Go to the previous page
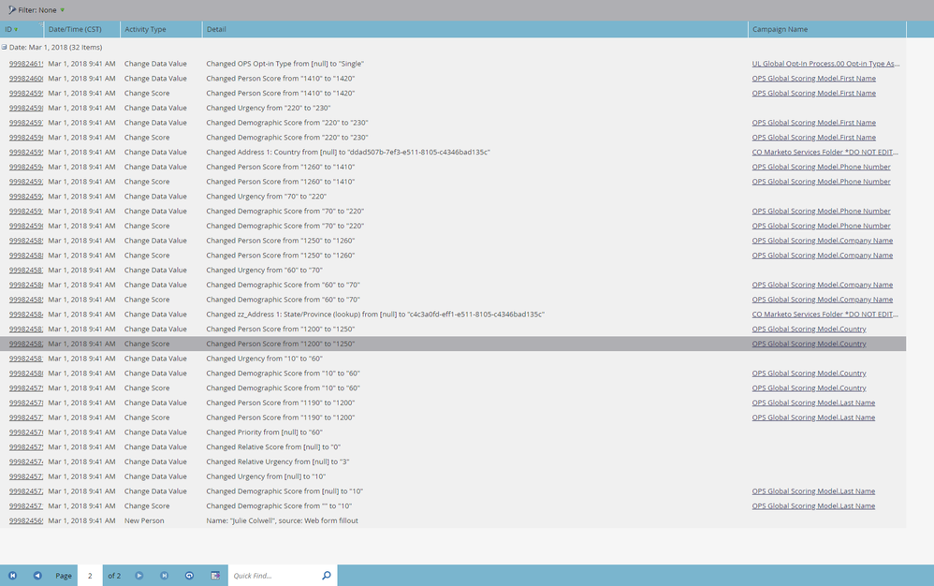 coord(37,576)
